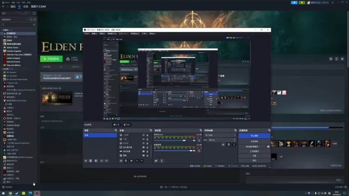
Task: Remove selected source via Sources trash icon
Action: tap(126, 161)
